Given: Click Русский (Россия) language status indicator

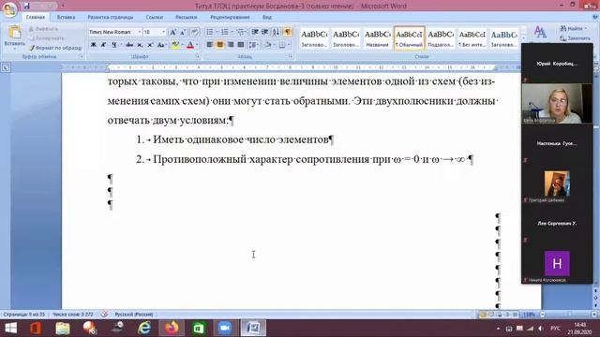Looking at the screenshot, I should [x=134, y=315].
